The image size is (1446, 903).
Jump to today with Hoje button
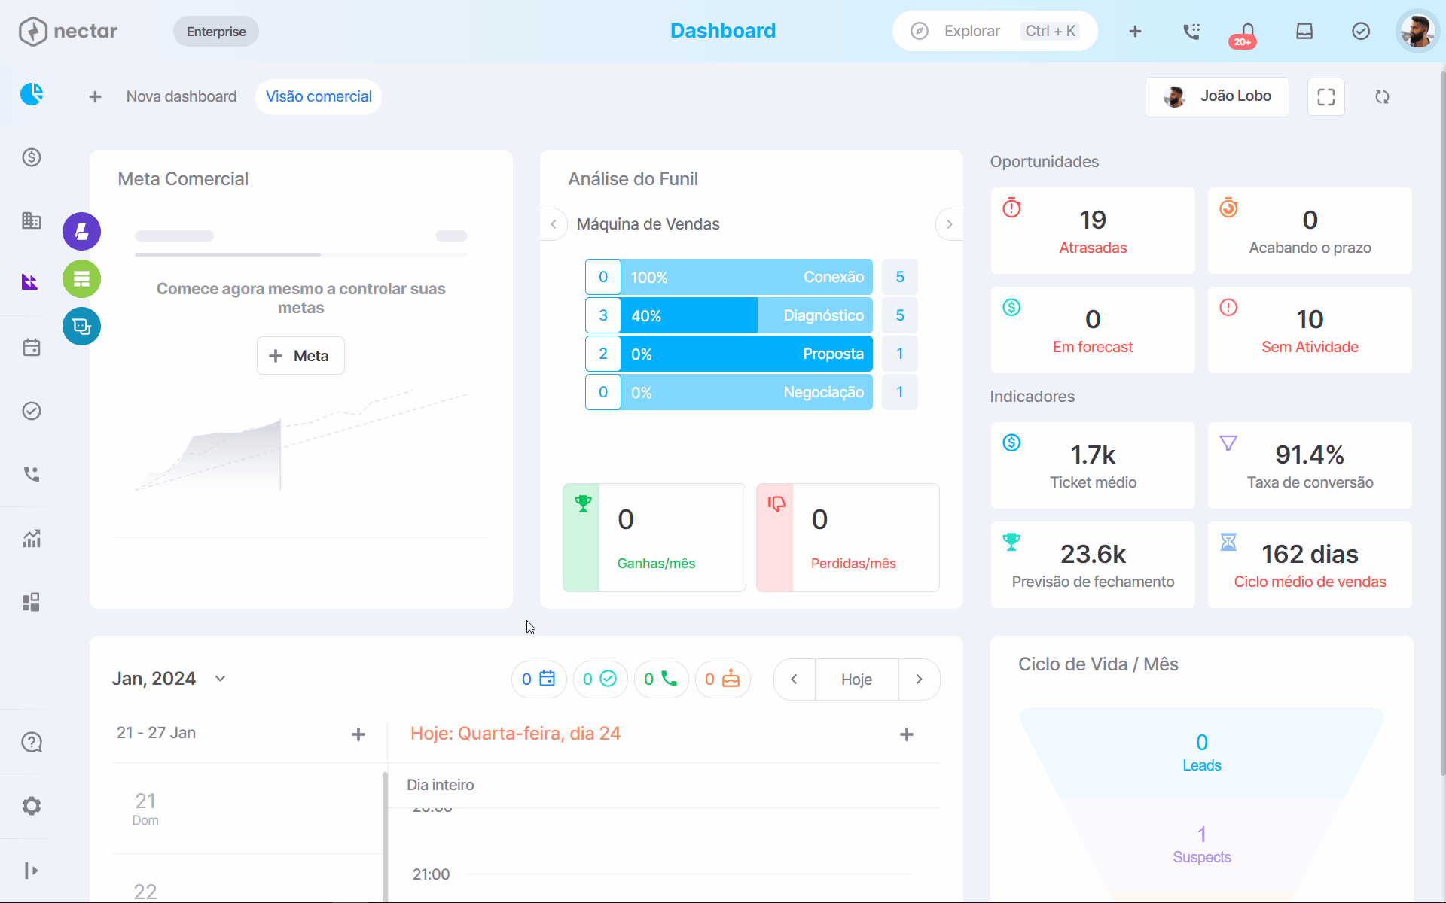pyautogui.click(x=856, y=680)
